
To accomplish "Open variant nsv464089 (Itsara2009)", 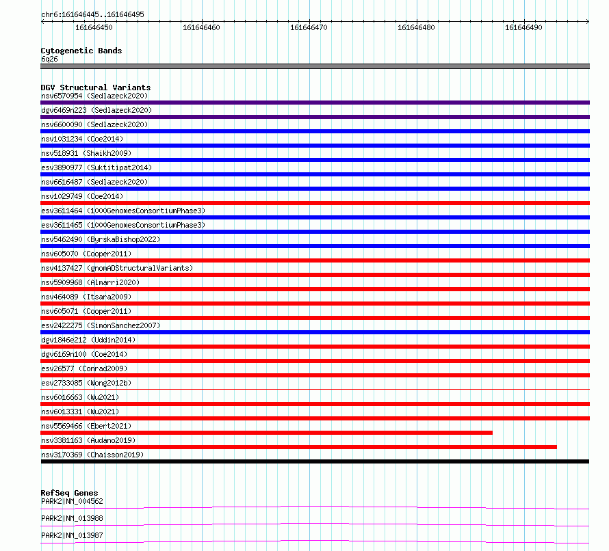I will pyautogui.click(x=86, y=297).
